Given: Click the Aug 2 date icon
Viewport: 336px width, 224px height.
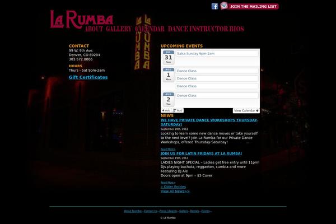Looking at the screenshot, I should [x=169, y=100].
